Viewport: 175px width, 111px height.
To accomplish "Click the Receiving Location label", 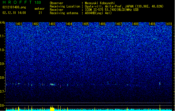I will pyautogui.click(x=65, y=6).
